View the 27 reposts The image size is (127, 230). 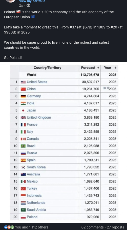coord(115,227)
